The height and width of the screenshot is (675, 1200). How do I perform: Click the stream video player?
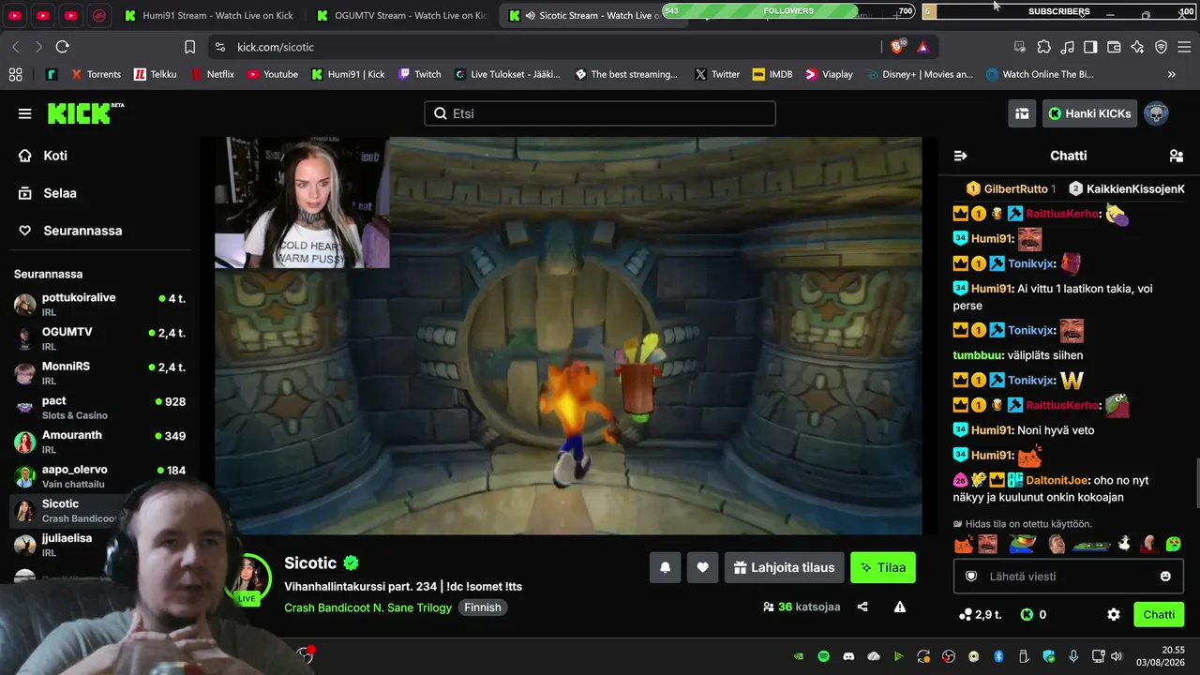coord(568,336)
